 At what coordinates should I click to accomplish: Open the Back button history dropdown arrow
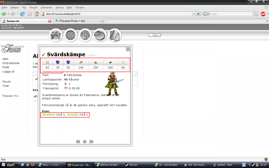click(x=8, y=14)
